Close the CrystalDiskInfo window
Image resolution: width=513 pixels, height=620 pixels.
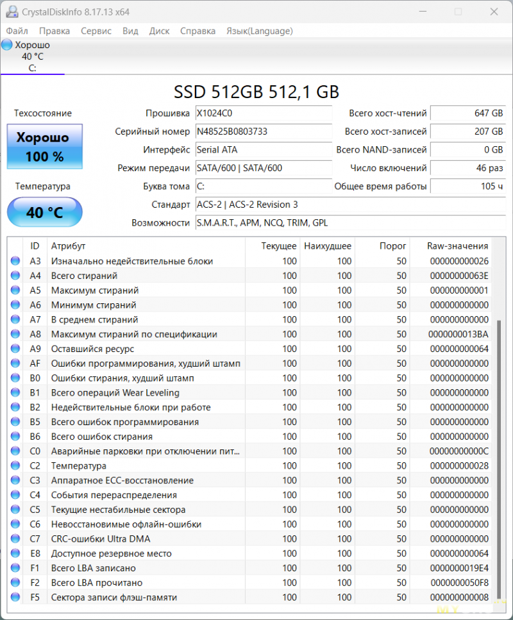[x=494, y=12]
